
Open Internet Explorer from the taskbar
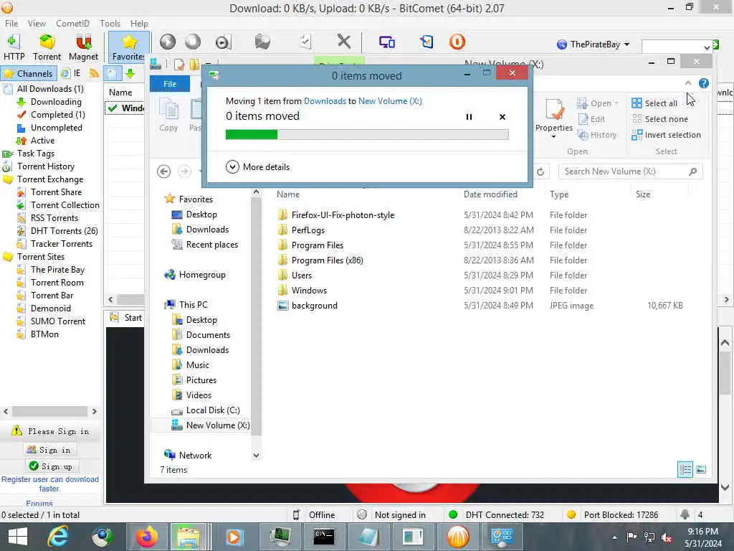58,537
